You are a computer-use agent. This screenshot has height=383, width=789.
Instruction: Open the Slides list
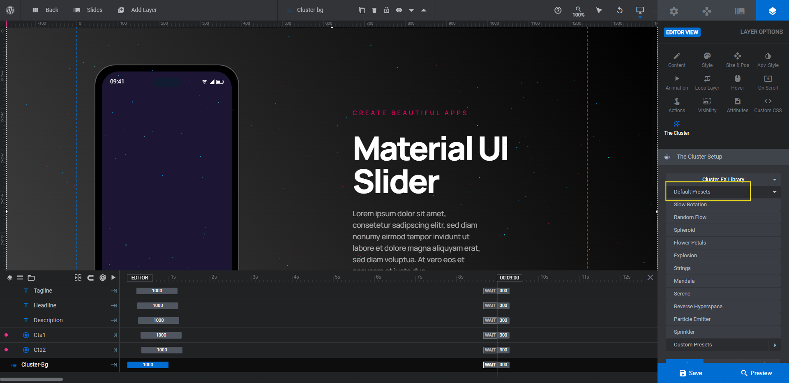[88, 10]
